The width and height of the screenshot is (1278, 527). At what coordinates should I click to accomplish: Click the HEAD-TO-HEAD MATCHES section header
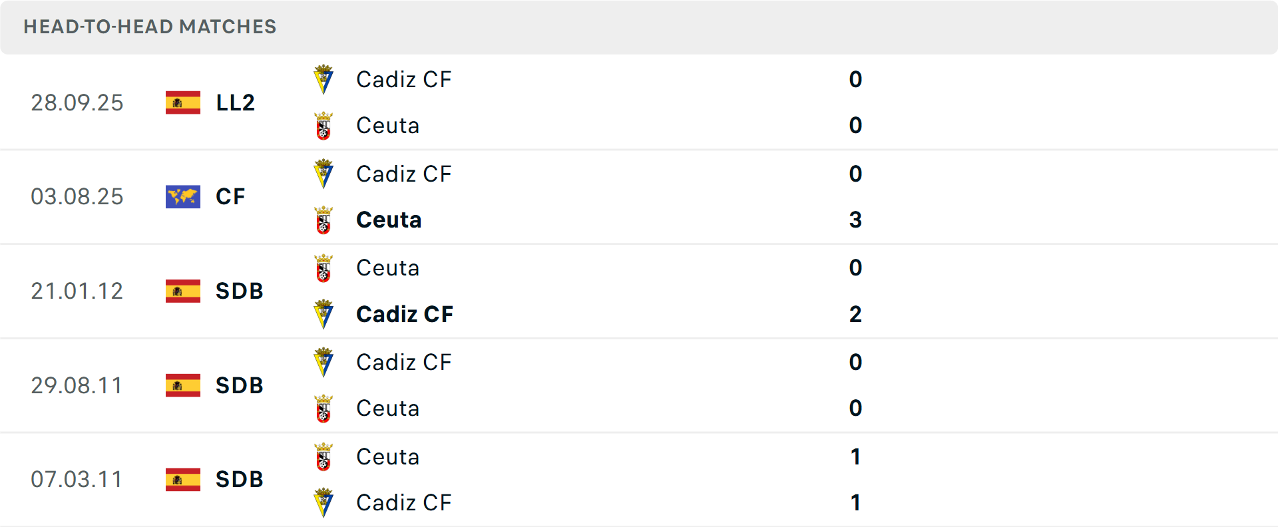coord(150,27)
